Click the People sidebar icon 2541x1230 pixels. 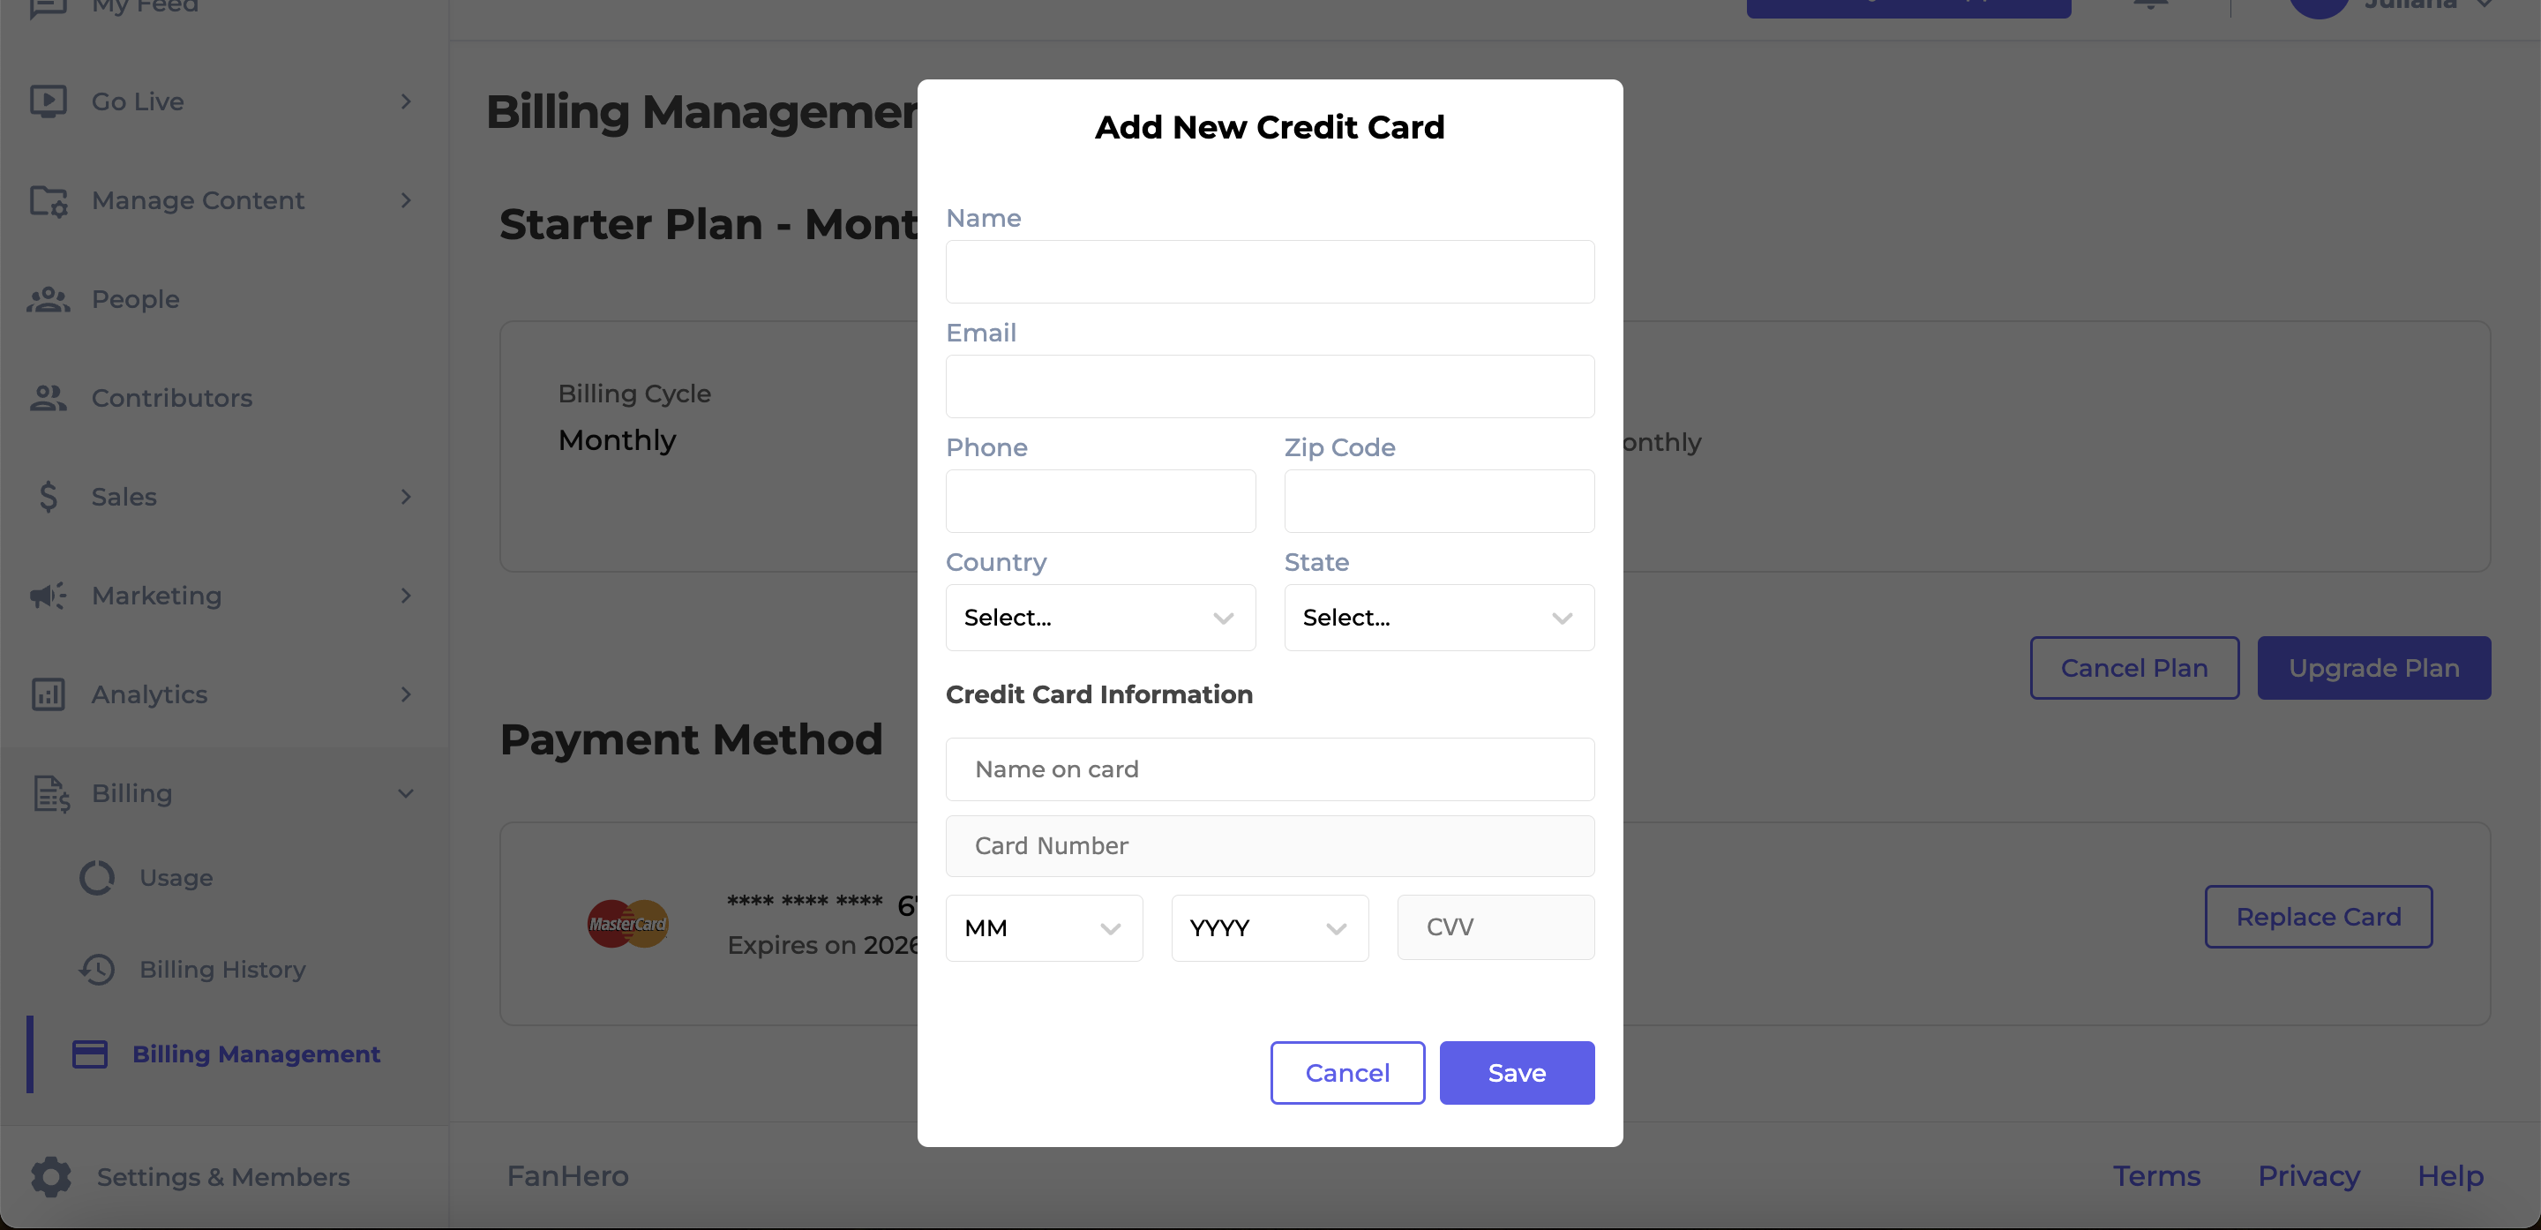(x=47, y=298)
